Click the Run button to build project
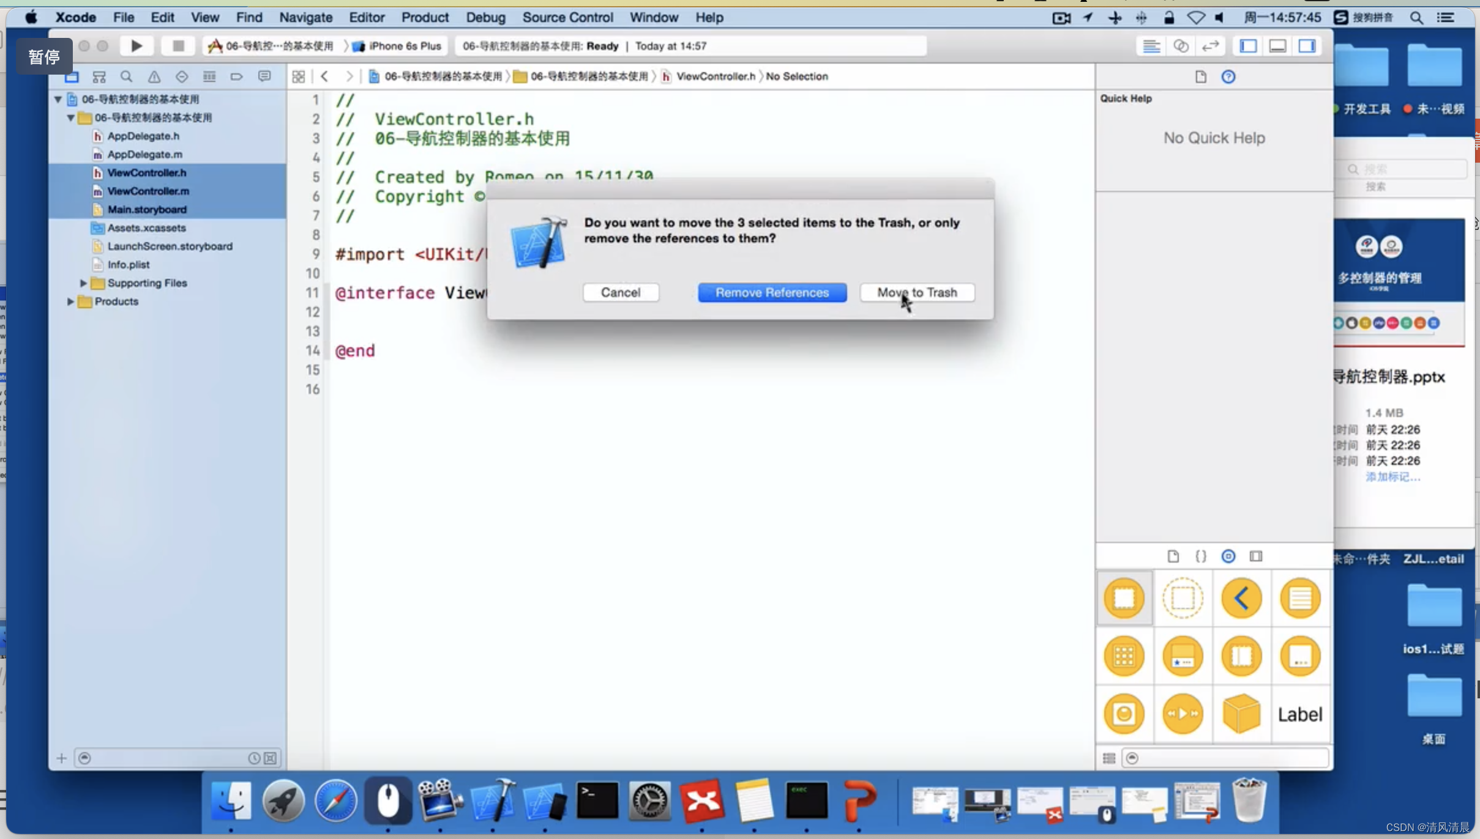 (135, 46)
